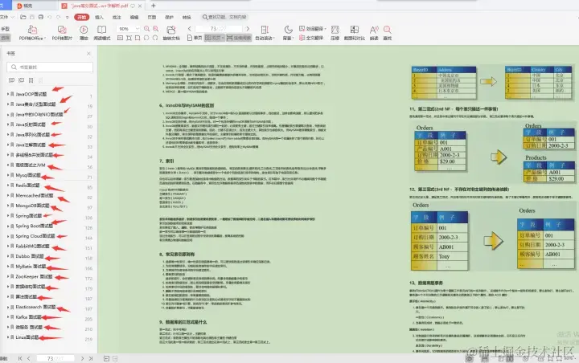The height and width of the screenshot is (363, 579).
Task: Close the 书签 bookmarks panel
Action: [88, 54]
